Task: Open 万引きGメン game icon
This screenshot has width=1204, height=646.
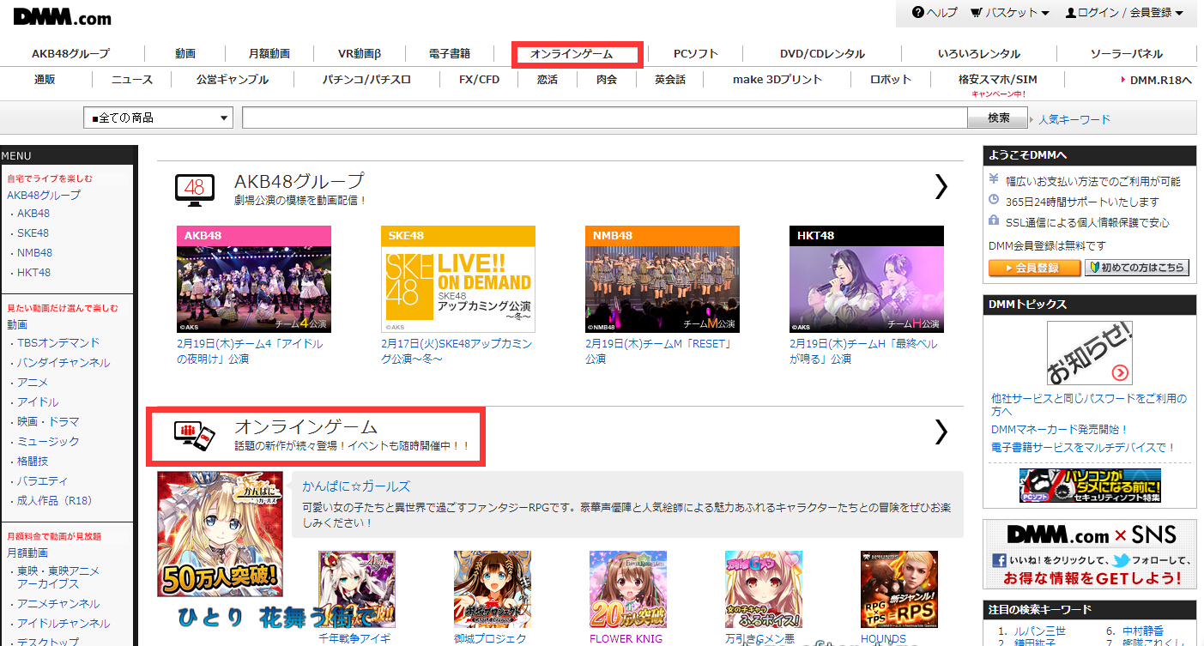Action: pos(764,589)
